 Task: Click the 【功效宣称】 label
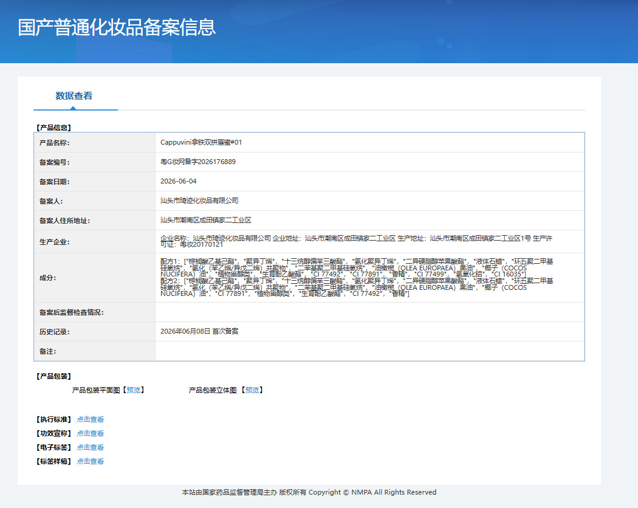[53, 433]
